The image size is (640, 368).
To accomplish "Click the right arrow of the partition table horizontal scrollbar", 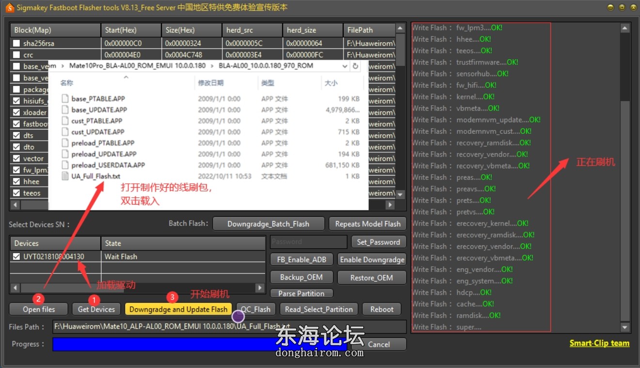I will coord(390,205).
